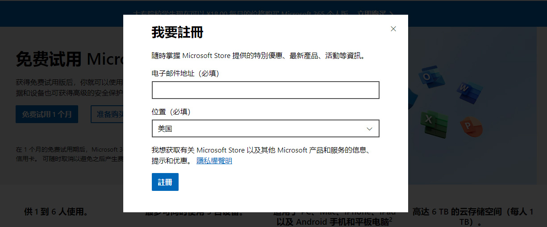547x227 pixels.
Task: Click the 准备购买 button behind dialog
Action: (x=107, y=114)
